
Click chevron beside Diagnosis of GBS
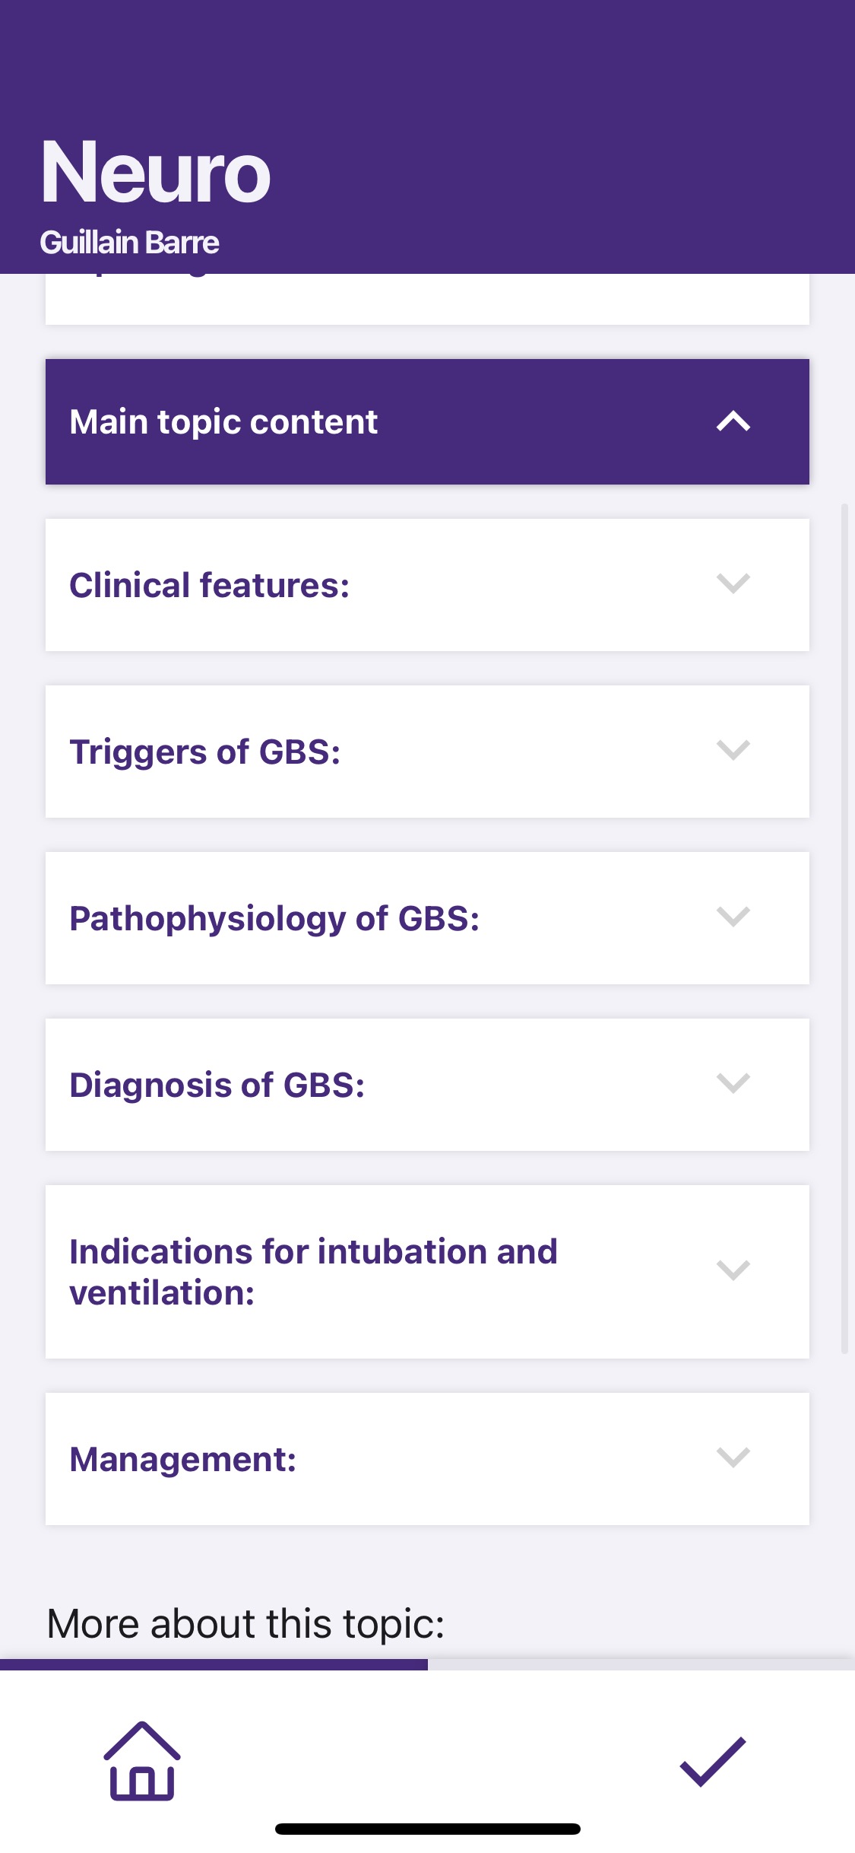tap(733, 1084)
